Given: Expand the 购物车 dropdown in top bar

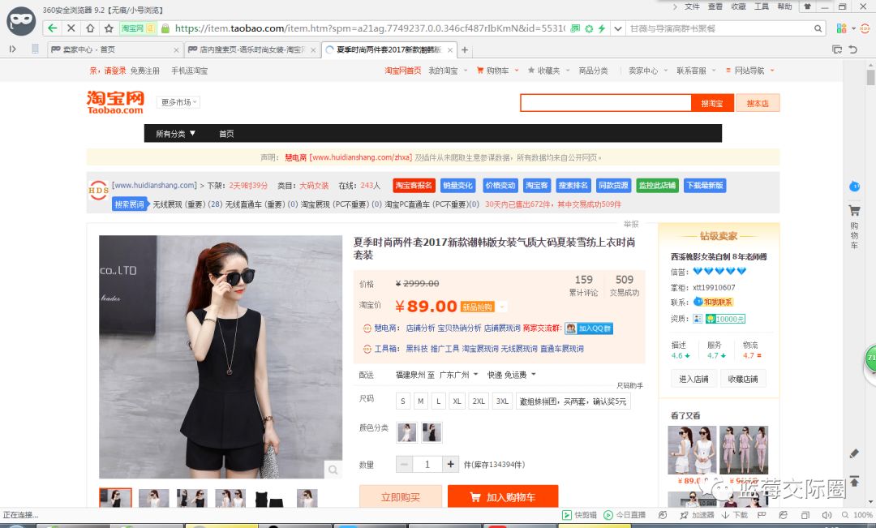Looking at the screenshot, I should [497, 71].
